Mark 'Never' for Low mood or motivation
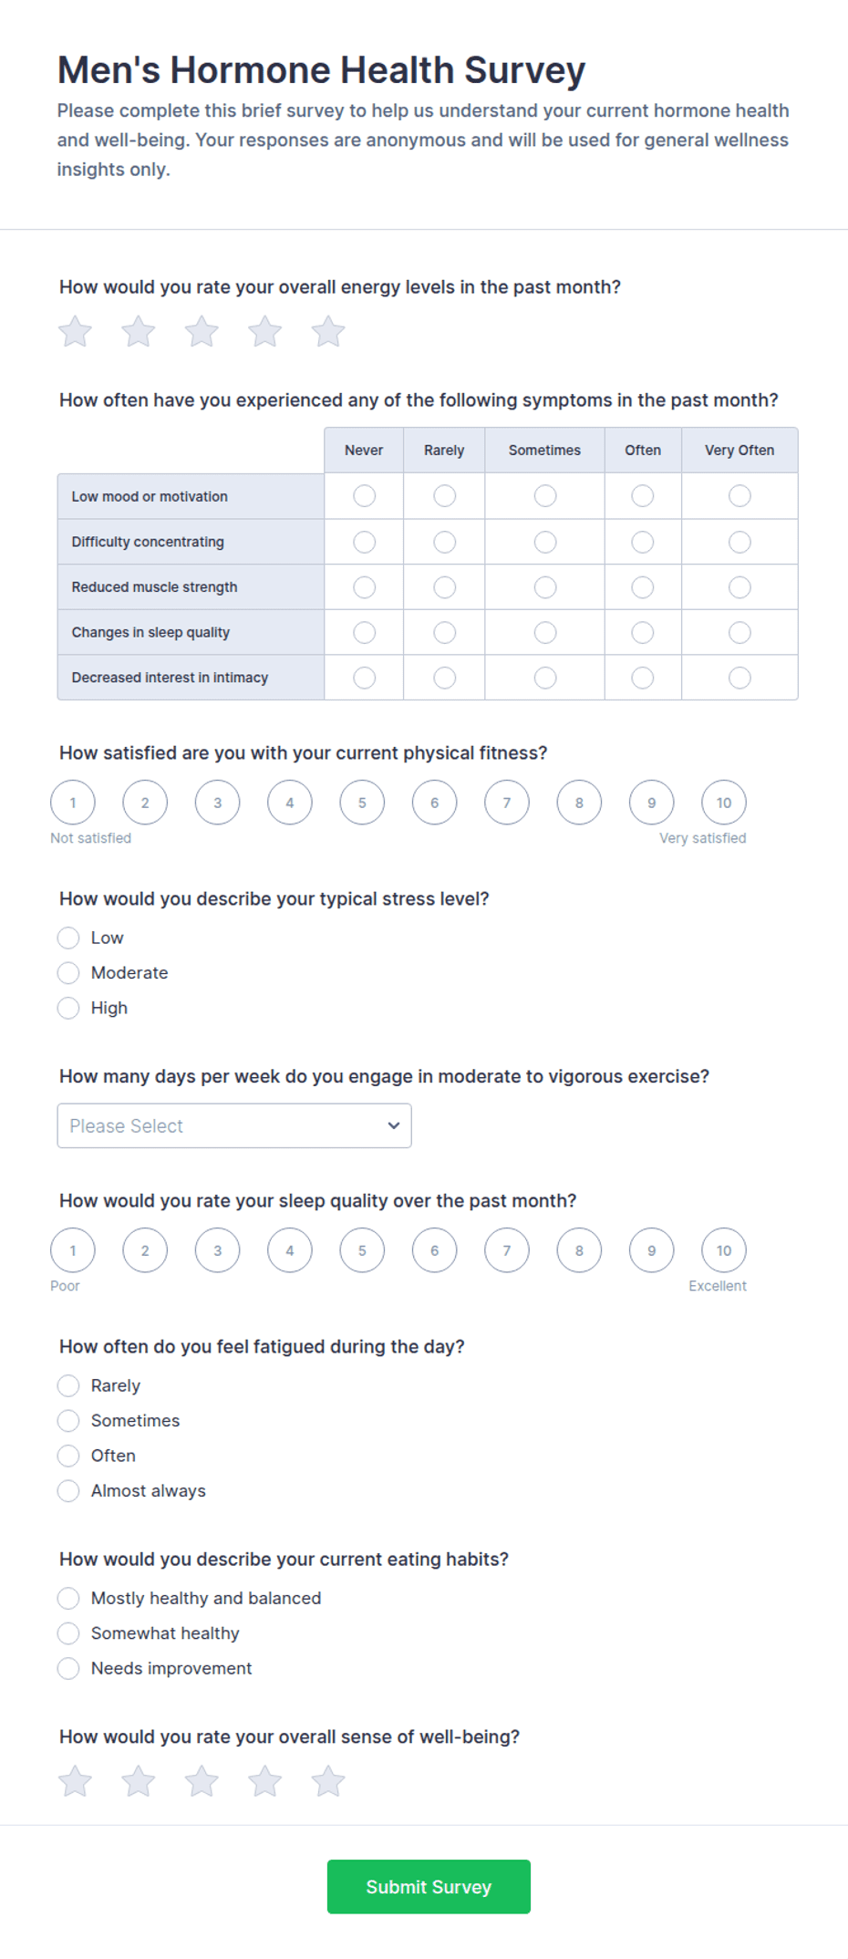The height and width of the screenshot is (1959, 848). point(365,496)
